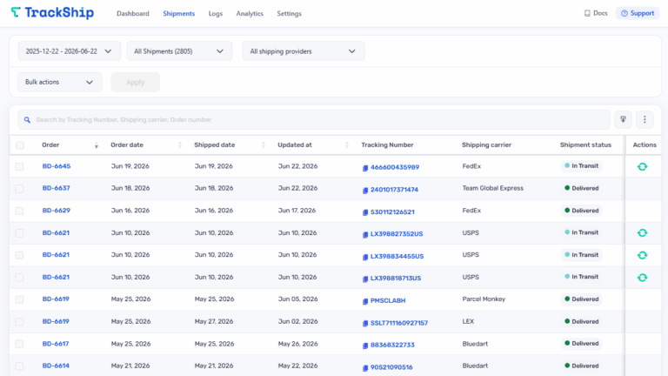Check the box for LX398827352US row
Image resolution: width=668 pixels, height=376 pixels.
(19, 232)
